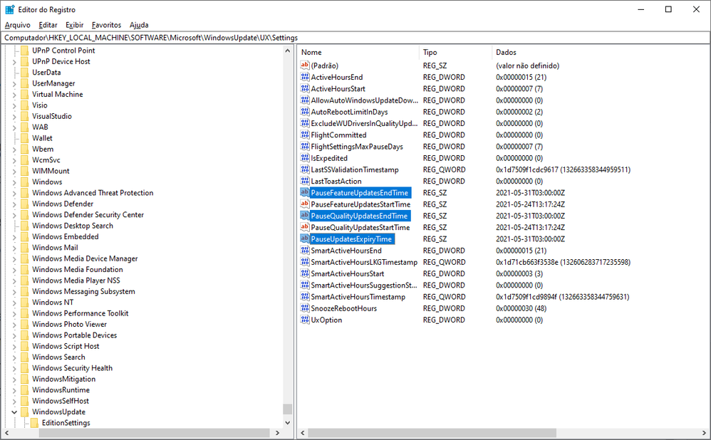Click the FlightCommitted value icon

(x=305, y=135)
